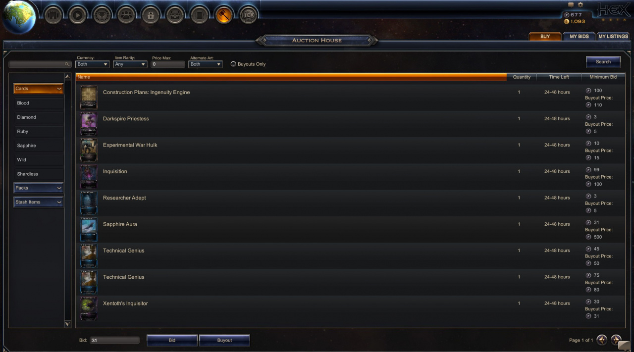This screenshot has width=634, height=352.
Task: Open the castle icon in top navigation
Action: 53,15
